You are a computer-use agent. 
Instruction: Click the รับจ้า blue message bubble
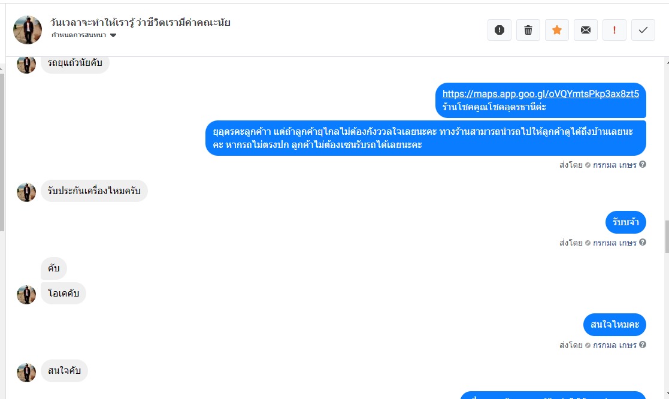pos(625,222)
